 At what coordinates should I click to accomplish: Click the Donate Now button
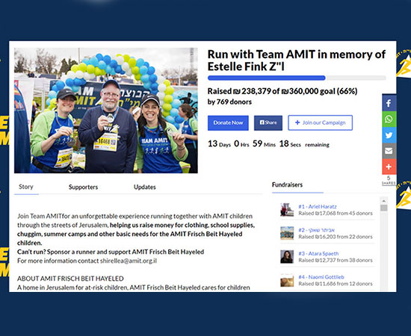228,122
